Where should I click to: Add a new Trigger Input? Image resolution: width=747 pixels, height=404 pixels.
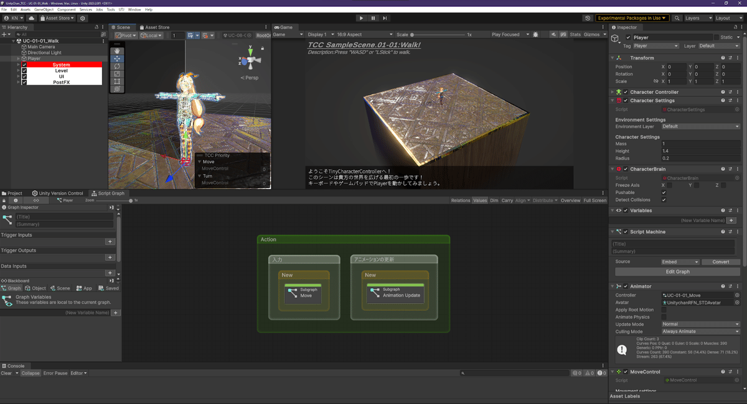coord(110,242)
